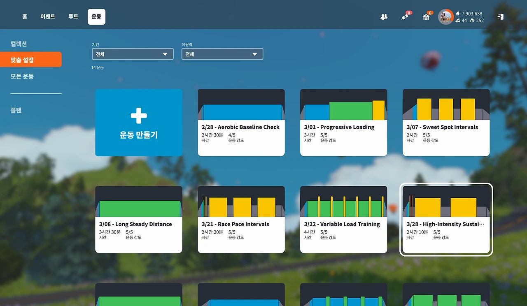This screenshot has height=306, width=527.
Task: Open the 3/08 - Long Steady Distance workout
Action: 139,220
